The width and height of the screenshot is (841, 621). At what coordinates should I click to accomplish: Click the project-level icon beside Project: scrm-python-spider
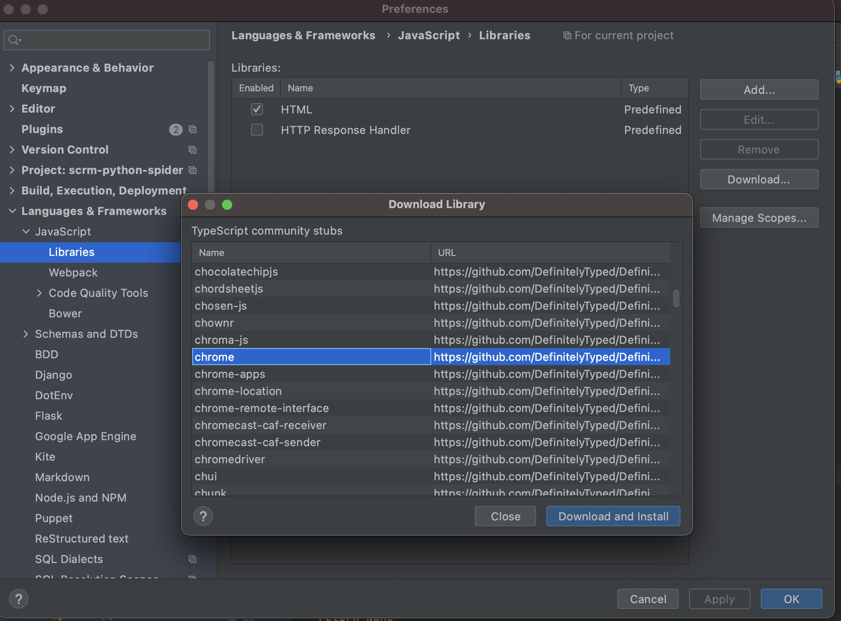193,170
